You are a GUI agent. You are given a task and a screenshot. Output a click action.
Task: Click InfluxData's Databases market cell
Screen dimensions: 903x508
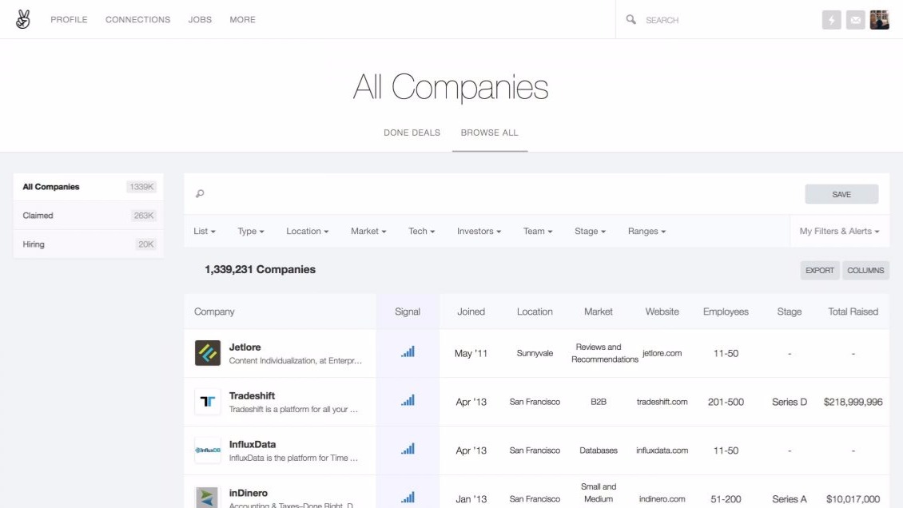point(599,450)
